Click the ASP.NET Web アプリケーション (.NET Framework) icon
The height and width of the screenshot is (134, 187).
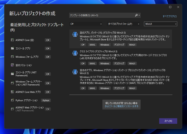tap(12, 109)
